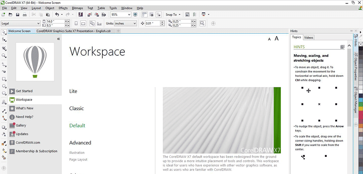Viewport: 363px width, 174px height.
Task: Toggle Show Guidelines button
Action: pos(159,14)
